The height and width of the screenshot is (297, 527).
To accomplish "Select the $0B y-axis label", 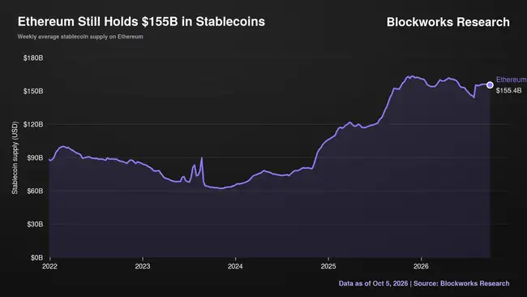I will coord(36,258).
